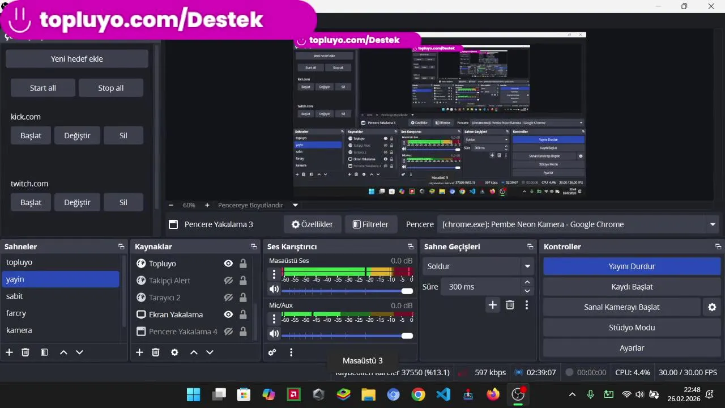Image resolution: width=725 pixels, height=408 pixels.
Task: Show hidden system tray icons
Action: coord(572,394)
